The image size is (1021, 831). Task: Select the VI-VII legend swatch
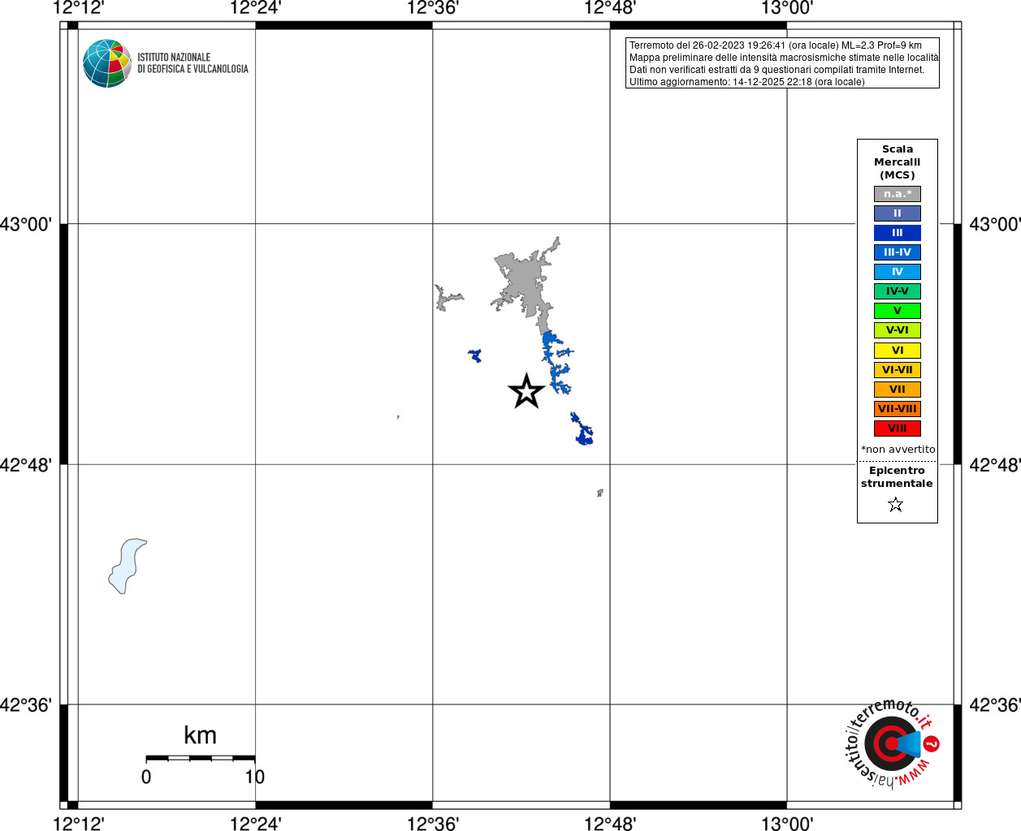click(898, 370)
